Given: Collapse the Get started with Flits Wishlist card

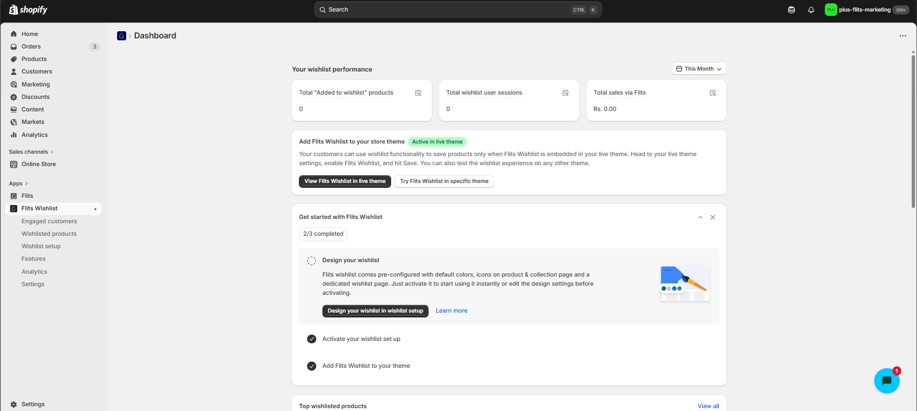Looking at the screenshot, I should click(700, 218).
